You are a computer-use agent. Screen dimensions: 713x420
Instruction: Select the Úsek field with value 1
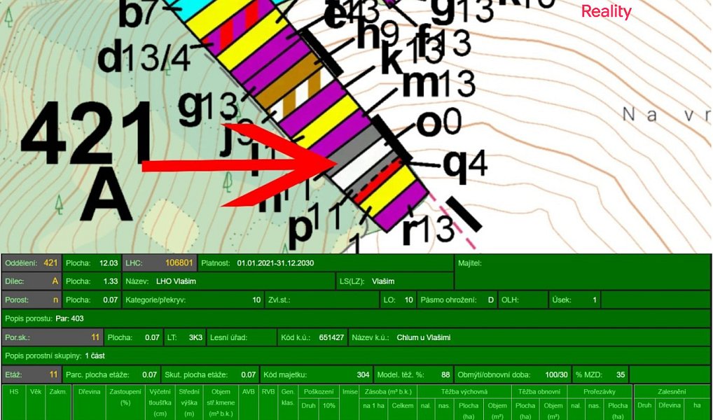click(x=575, y=300)
